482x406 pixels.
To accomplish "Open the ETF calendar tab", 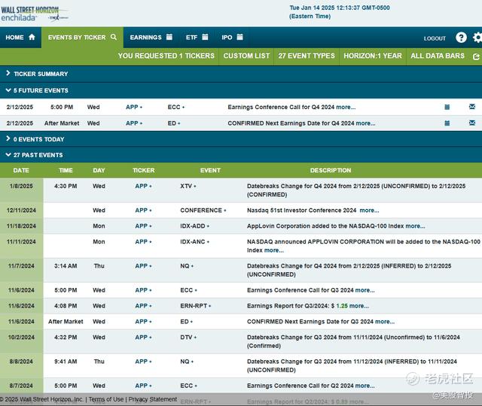I will click(197, 38).
